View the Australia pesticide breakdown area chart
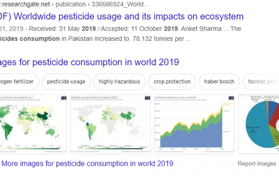Screen dimensions: 279x176 pyautogui.click(x=194, y=124)
